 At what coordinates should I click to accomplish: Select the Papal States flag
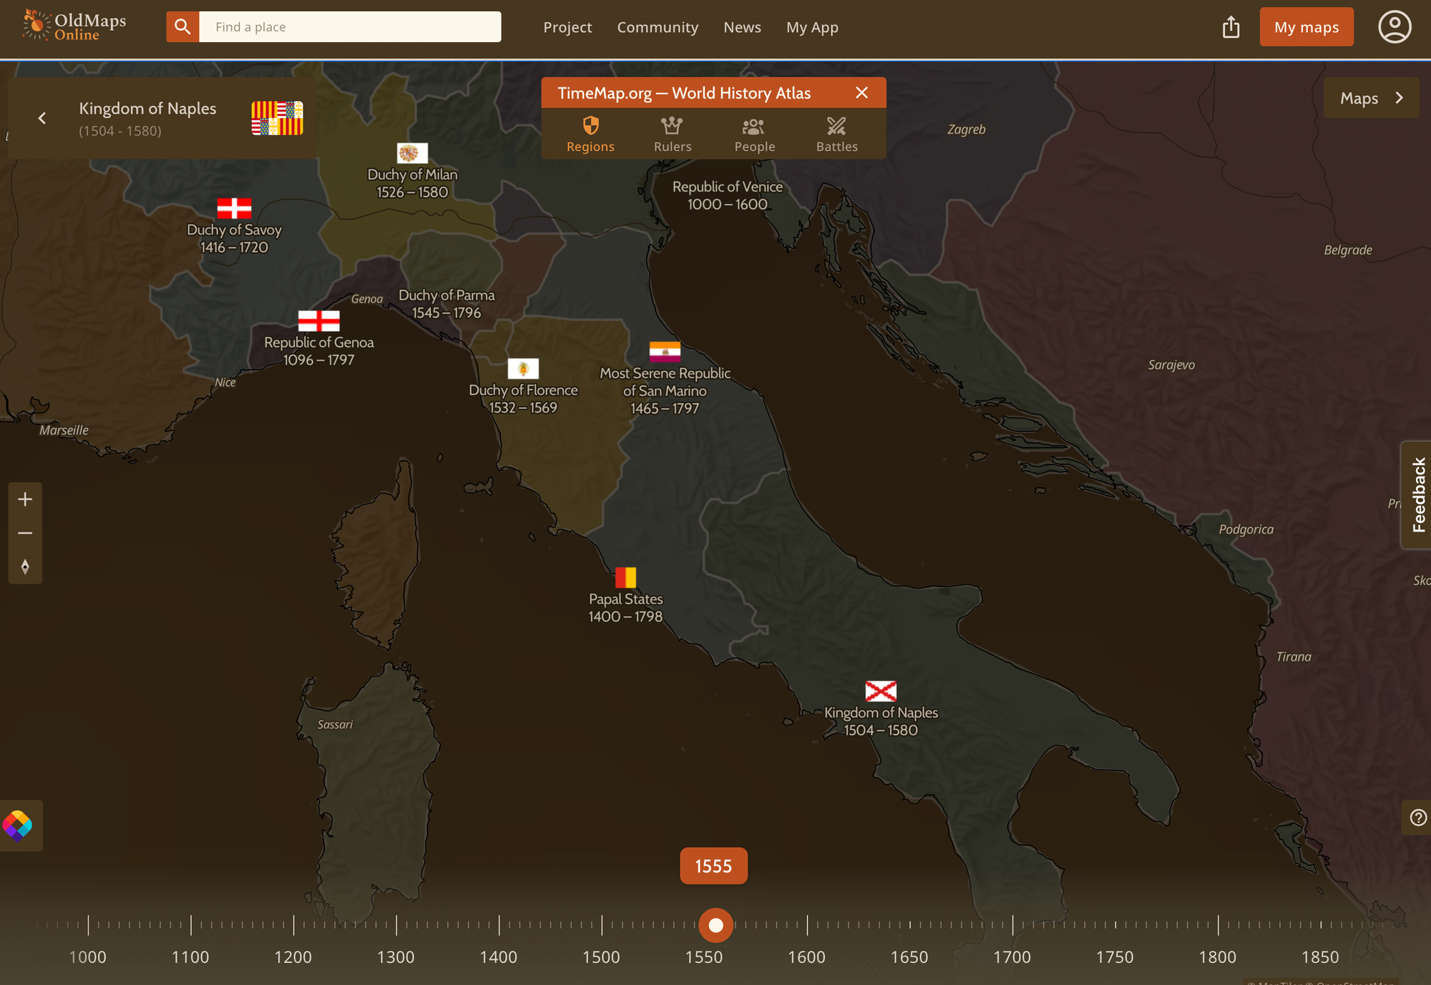point(625,577)
